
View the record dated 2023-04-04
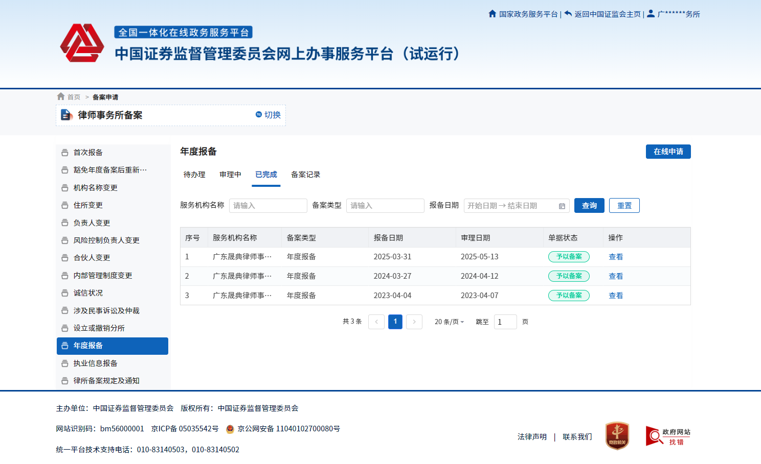coord(616,296)
